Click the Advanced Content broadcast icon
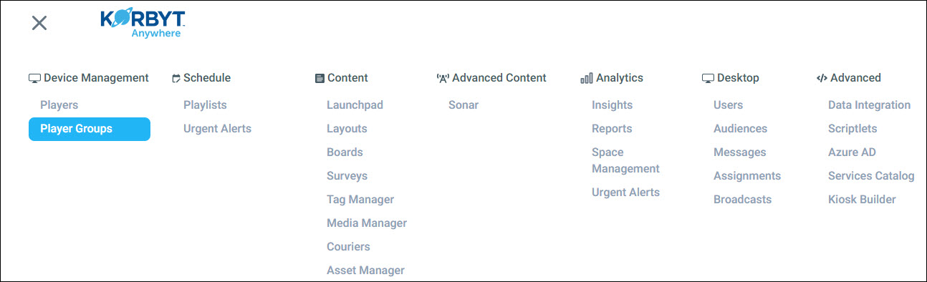The width and height of the screenshot is (927, 282). coord(443,78)
